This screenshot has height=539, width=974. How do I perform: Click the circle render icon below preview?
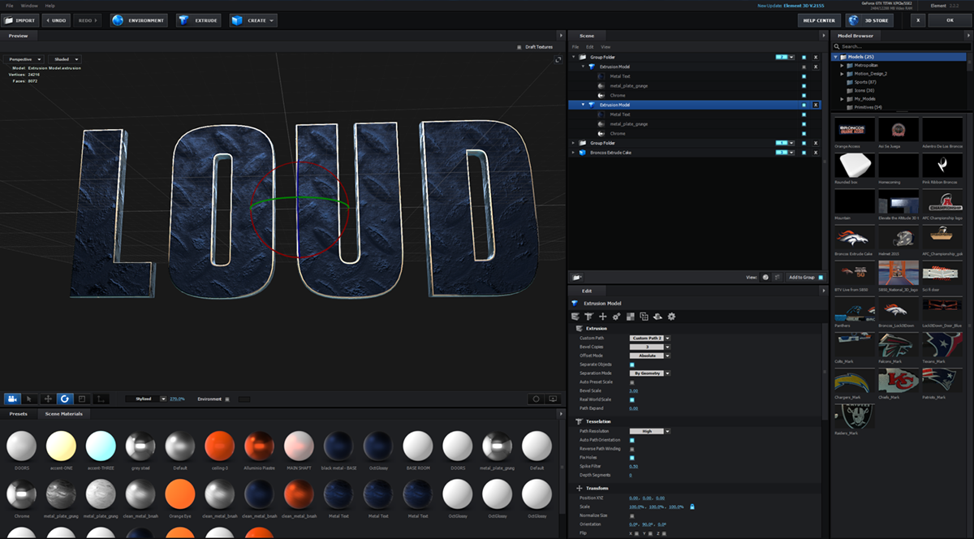tap(536, 399)
